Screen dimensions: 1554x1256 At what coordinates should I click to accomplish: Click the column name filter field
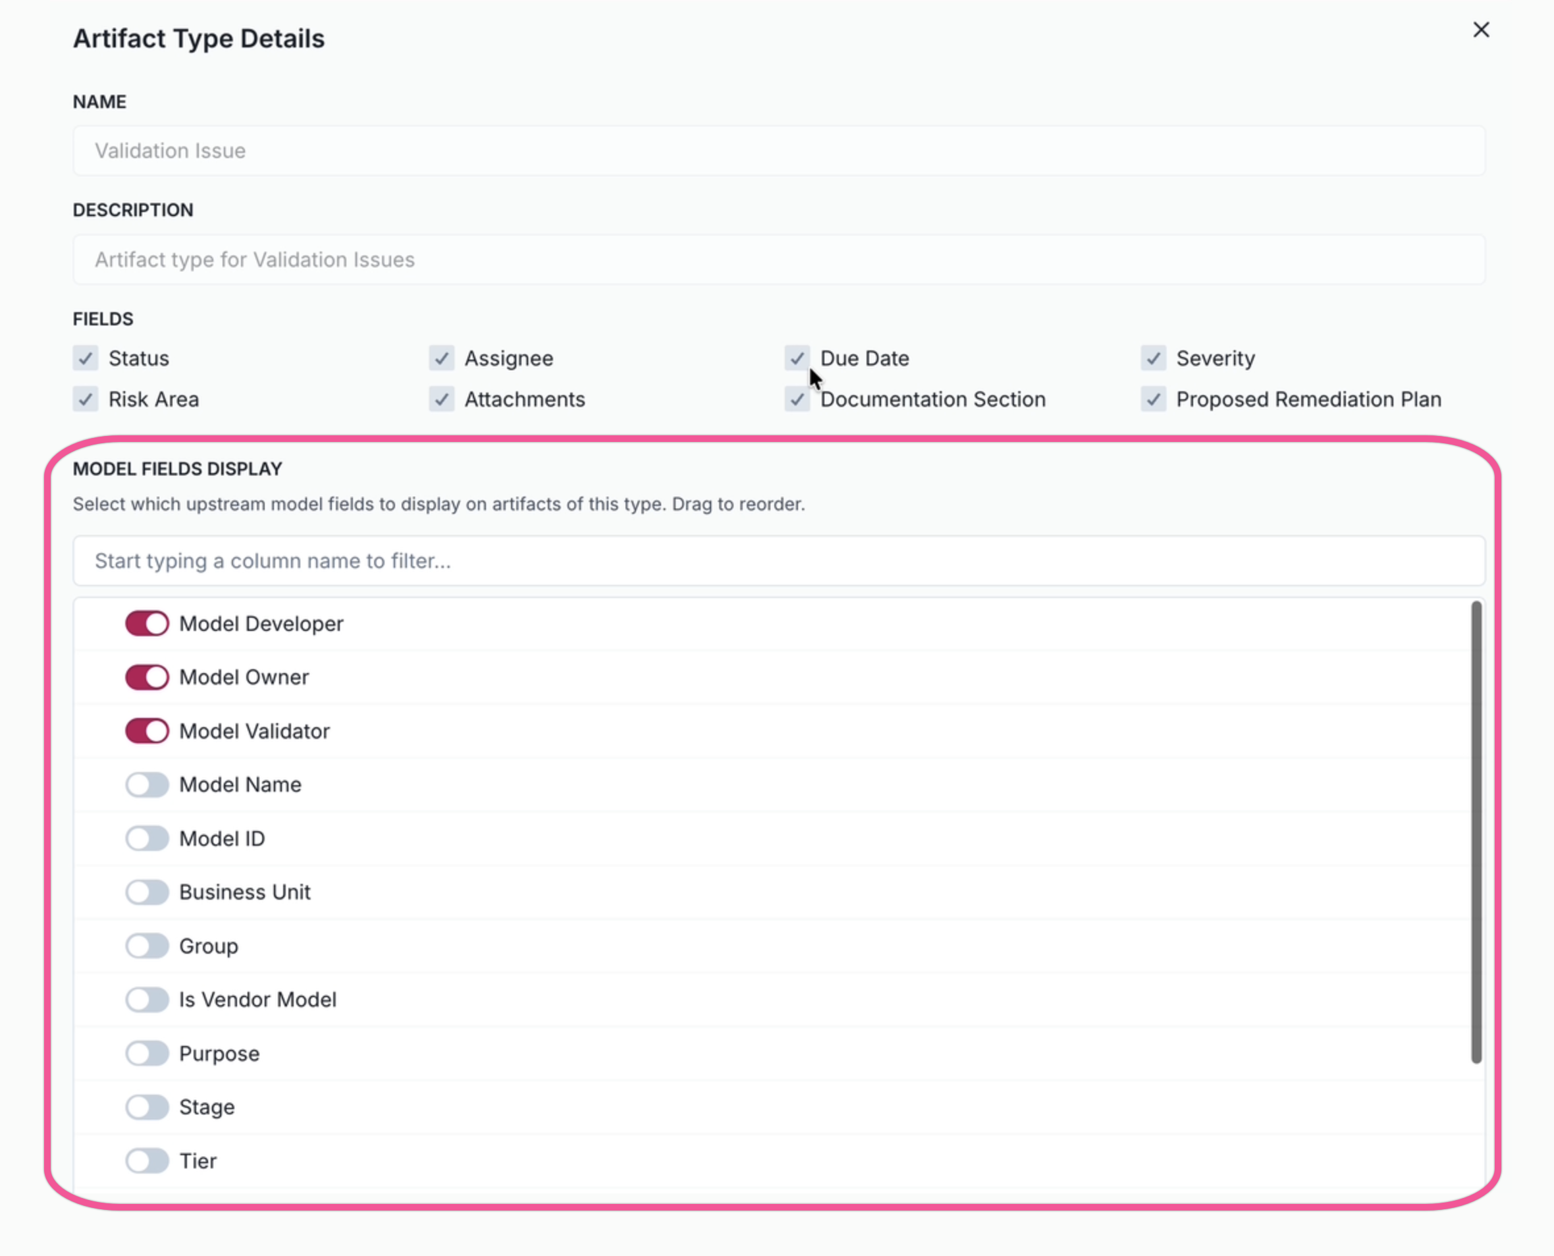point(778,560)
